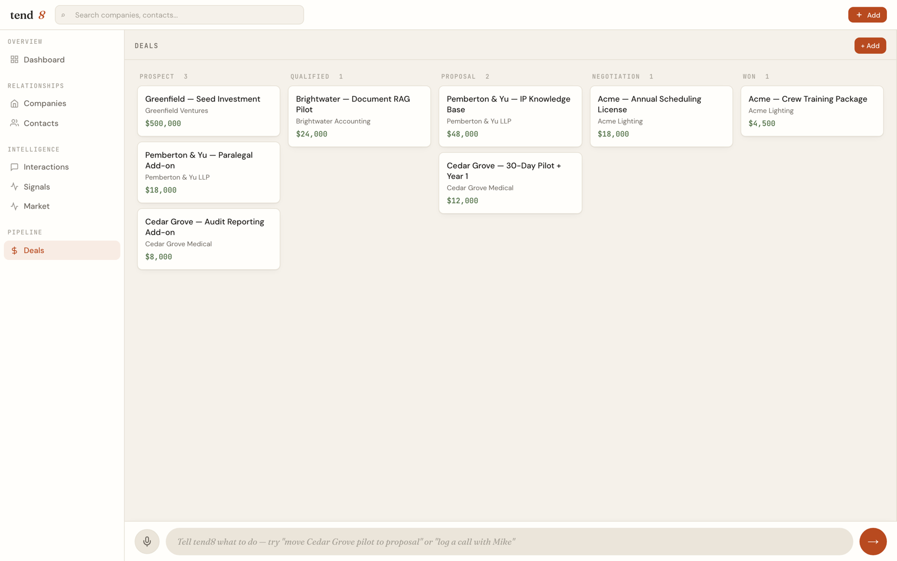Viewport: 897px width, 561px height.
Task: Click the Contacts people icon
Action: pos(15,123)
